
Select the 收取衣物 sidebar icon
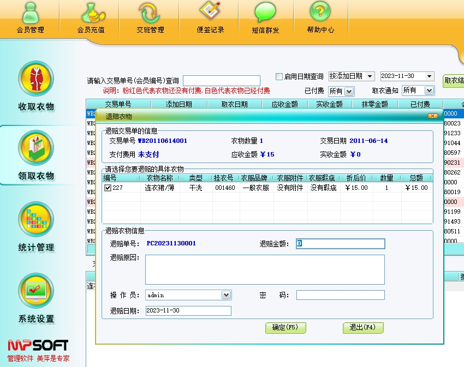(36, 79)
